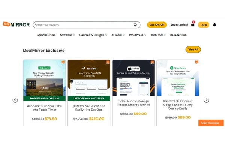Expand the AI Tools dropdown
Viewport: 225px width, 144px height.
pos(118,35)
